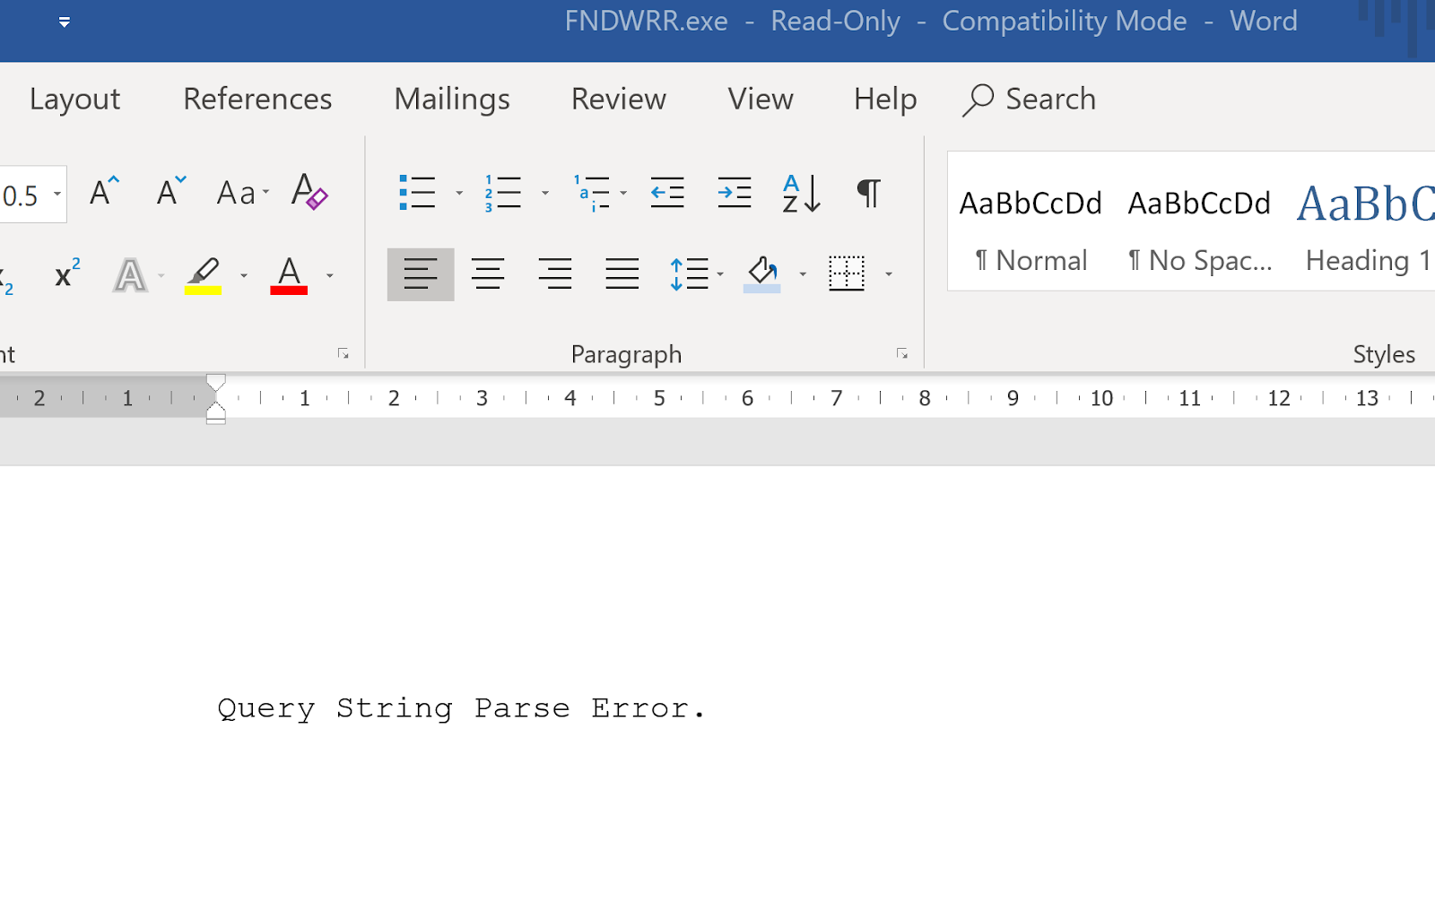Open the borders dropdown arrow

pyautogui.click(x=888, y=274)
